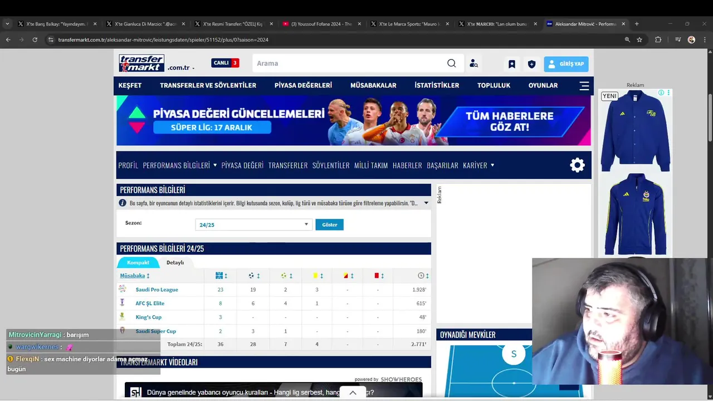Go back with browser back arrow
Viewport: 713px width, 401px height.
click(x=8, y=40)
